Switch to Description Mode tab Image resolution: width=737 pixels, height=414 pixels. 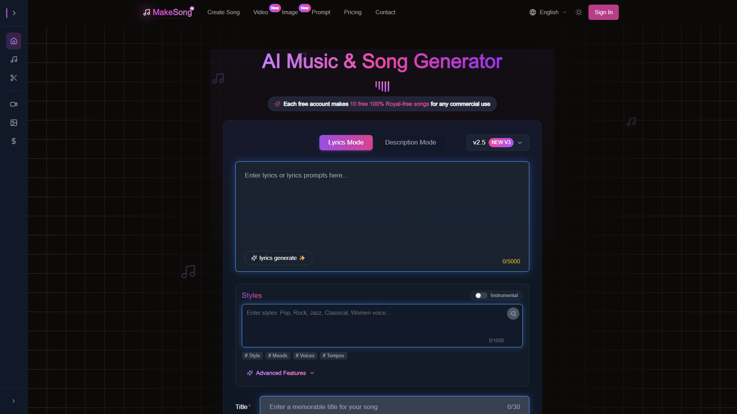(410, 143)
